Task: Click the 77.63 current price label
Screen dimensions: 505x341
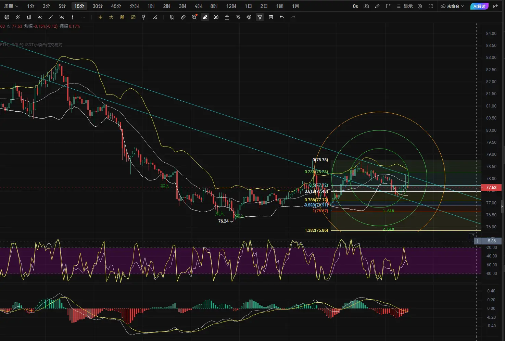Action: pyautogui.click(x=491, y=188)
